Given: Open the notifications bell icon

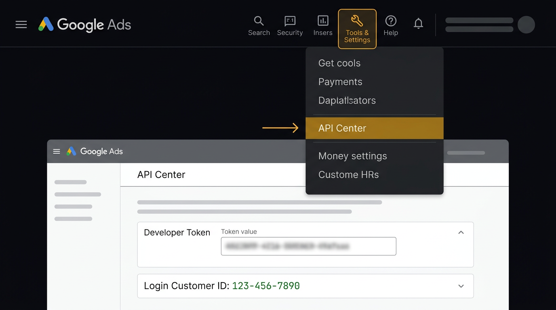Looking at the screenshot, I should click(418, 23).
